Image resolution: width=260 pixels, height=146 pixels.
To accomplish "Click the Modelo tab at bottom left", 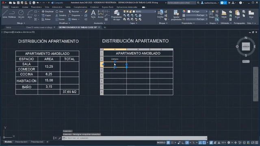I will [x=8, y=142].
